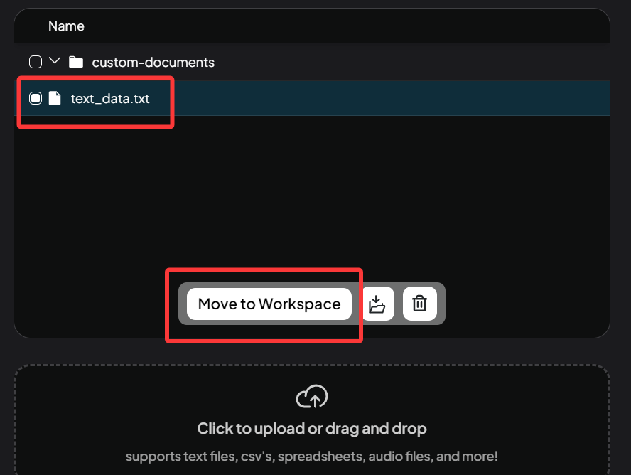Tick the custom-documents folder checkbox
Screen dimensions: 631x475
point(36,62)
